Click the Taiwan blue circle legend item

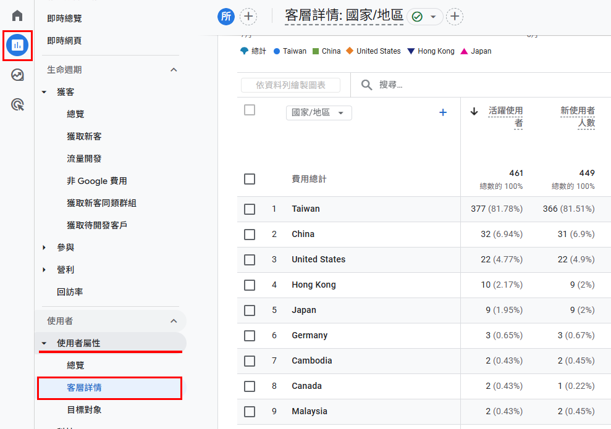(x=290, y=51)
